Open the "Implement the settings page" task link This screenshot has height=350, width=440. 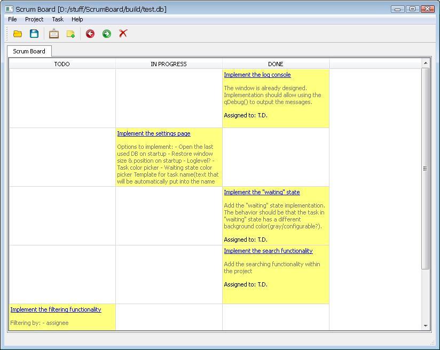tap(153, 133)
